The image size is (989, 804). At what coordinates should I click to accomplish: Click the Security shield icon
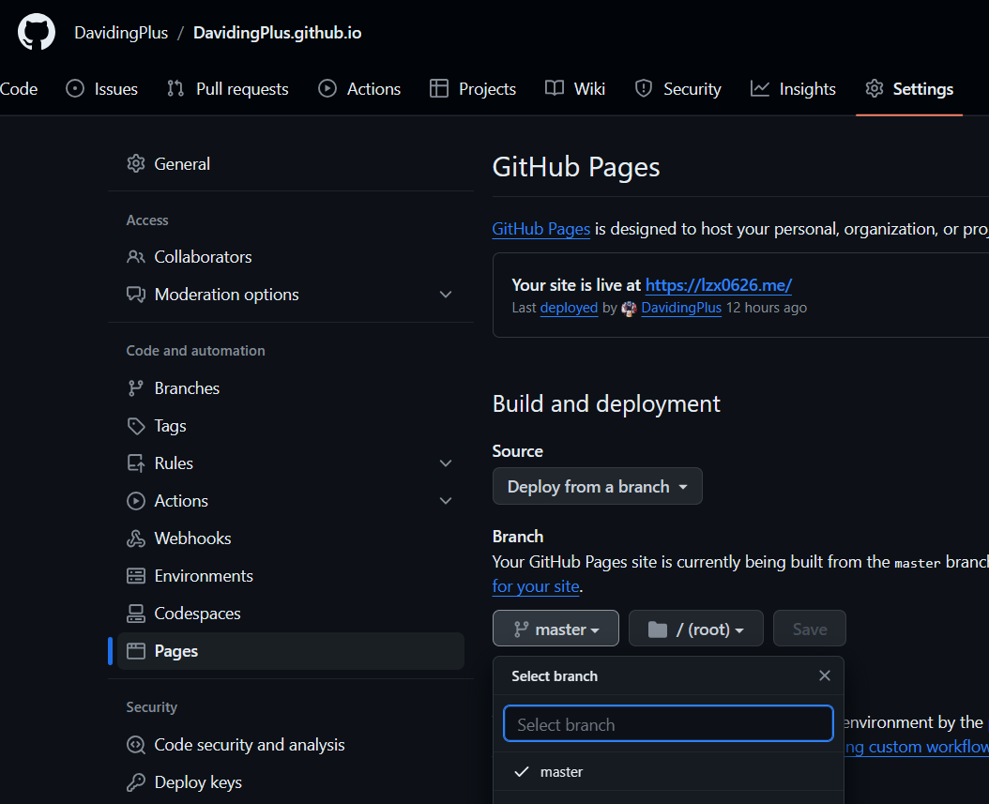(644, 89)
